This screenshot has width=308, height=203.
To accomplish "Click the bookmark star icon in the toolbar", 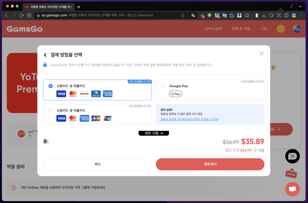I will click(x=193, y=15).
